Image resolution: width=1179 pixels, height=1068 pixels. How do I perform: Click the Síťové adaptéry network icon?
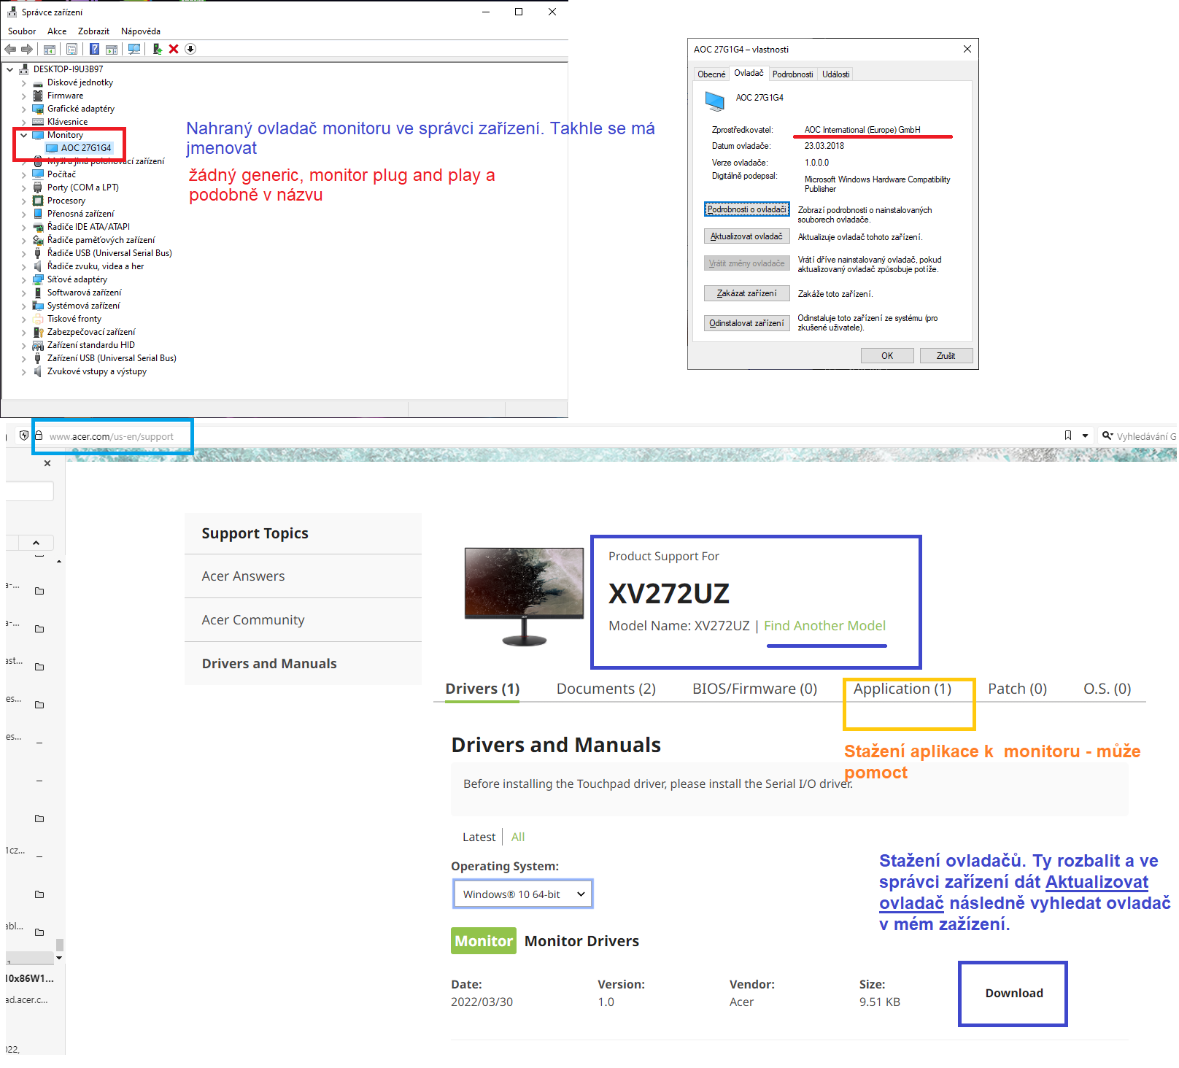tap(38, 279)
